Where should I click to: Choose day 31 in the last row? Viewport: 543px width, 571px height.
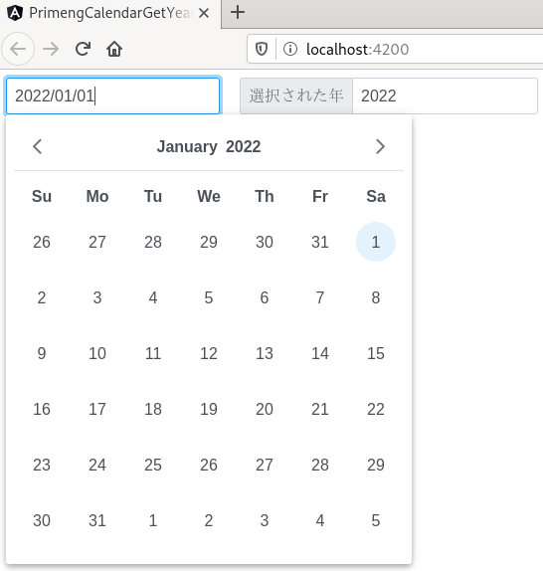[97, 520]
